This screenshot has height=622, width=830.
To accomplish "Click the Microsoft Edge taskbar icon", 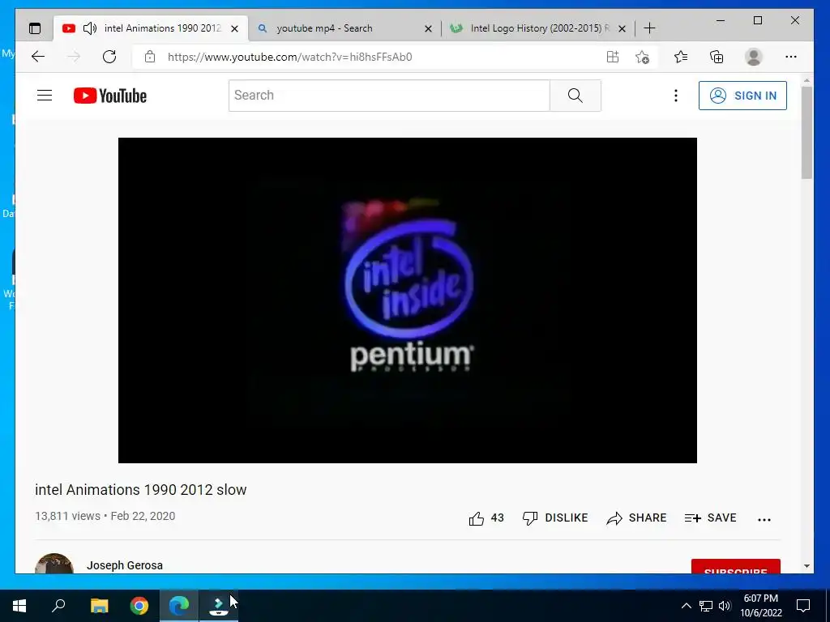I will pos(179,606).
